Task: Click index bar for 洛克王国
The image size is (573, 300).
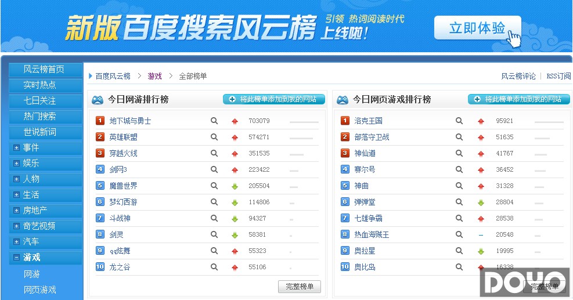Action: [x=549, y=122]
